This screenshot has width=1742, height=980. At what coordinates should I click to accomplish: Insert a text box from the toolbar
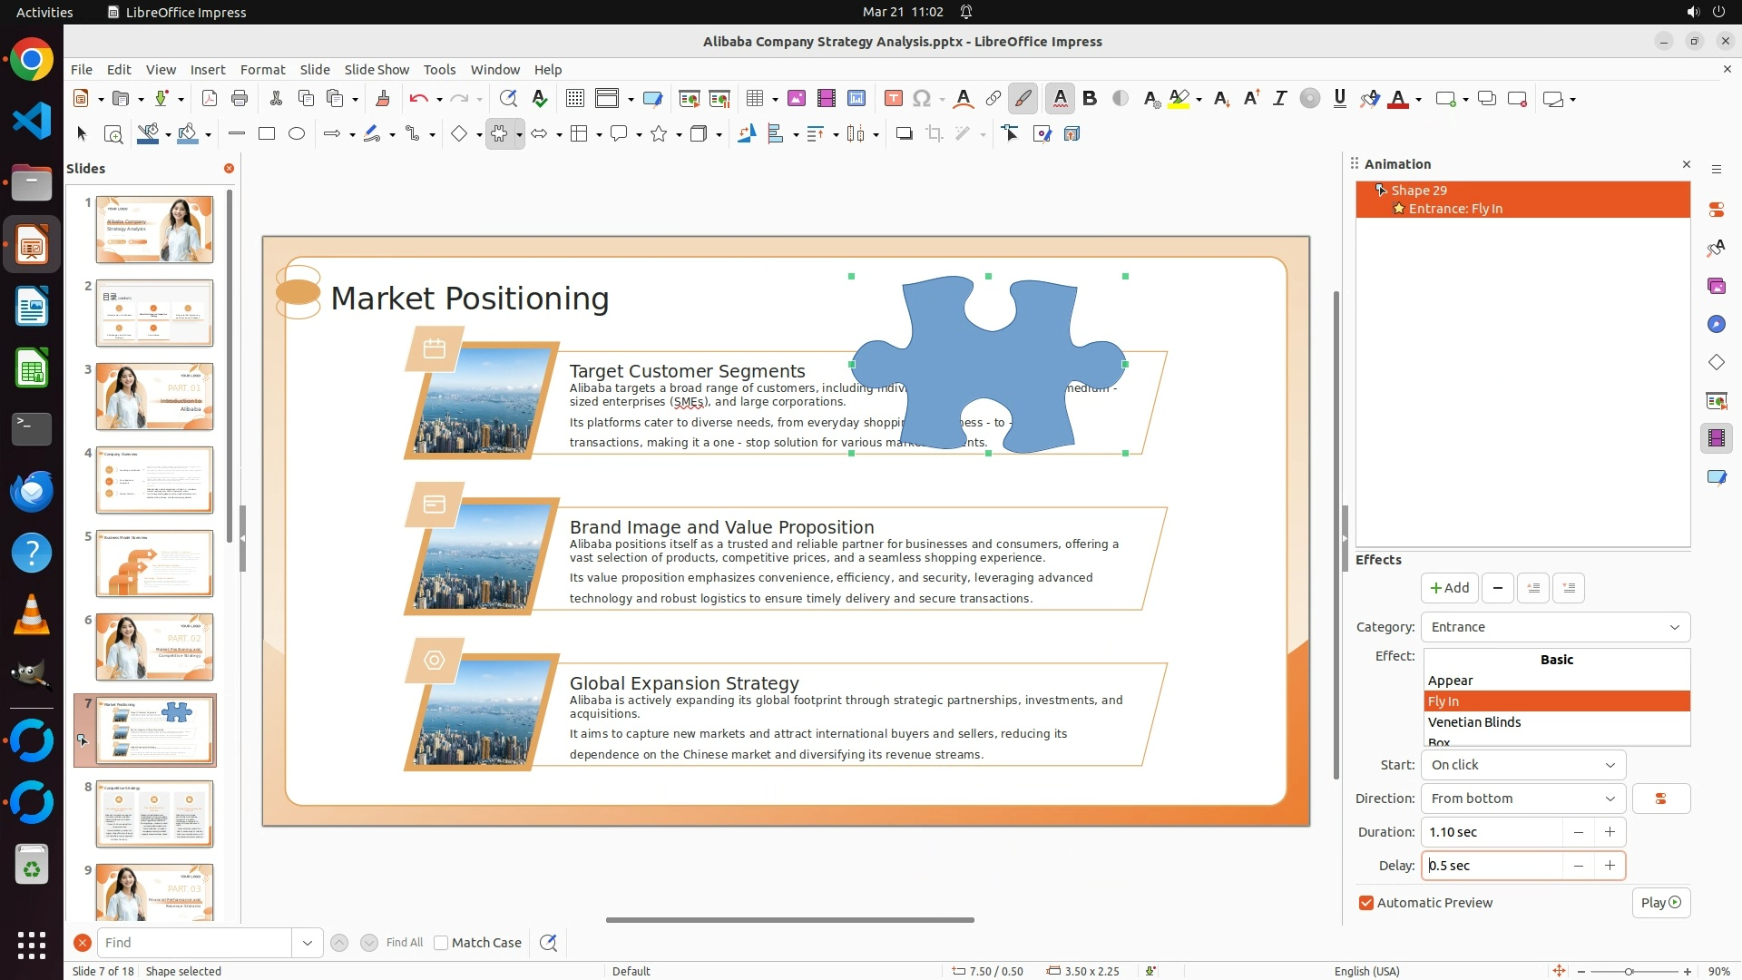pyautogui.click(x=893, y=99)
